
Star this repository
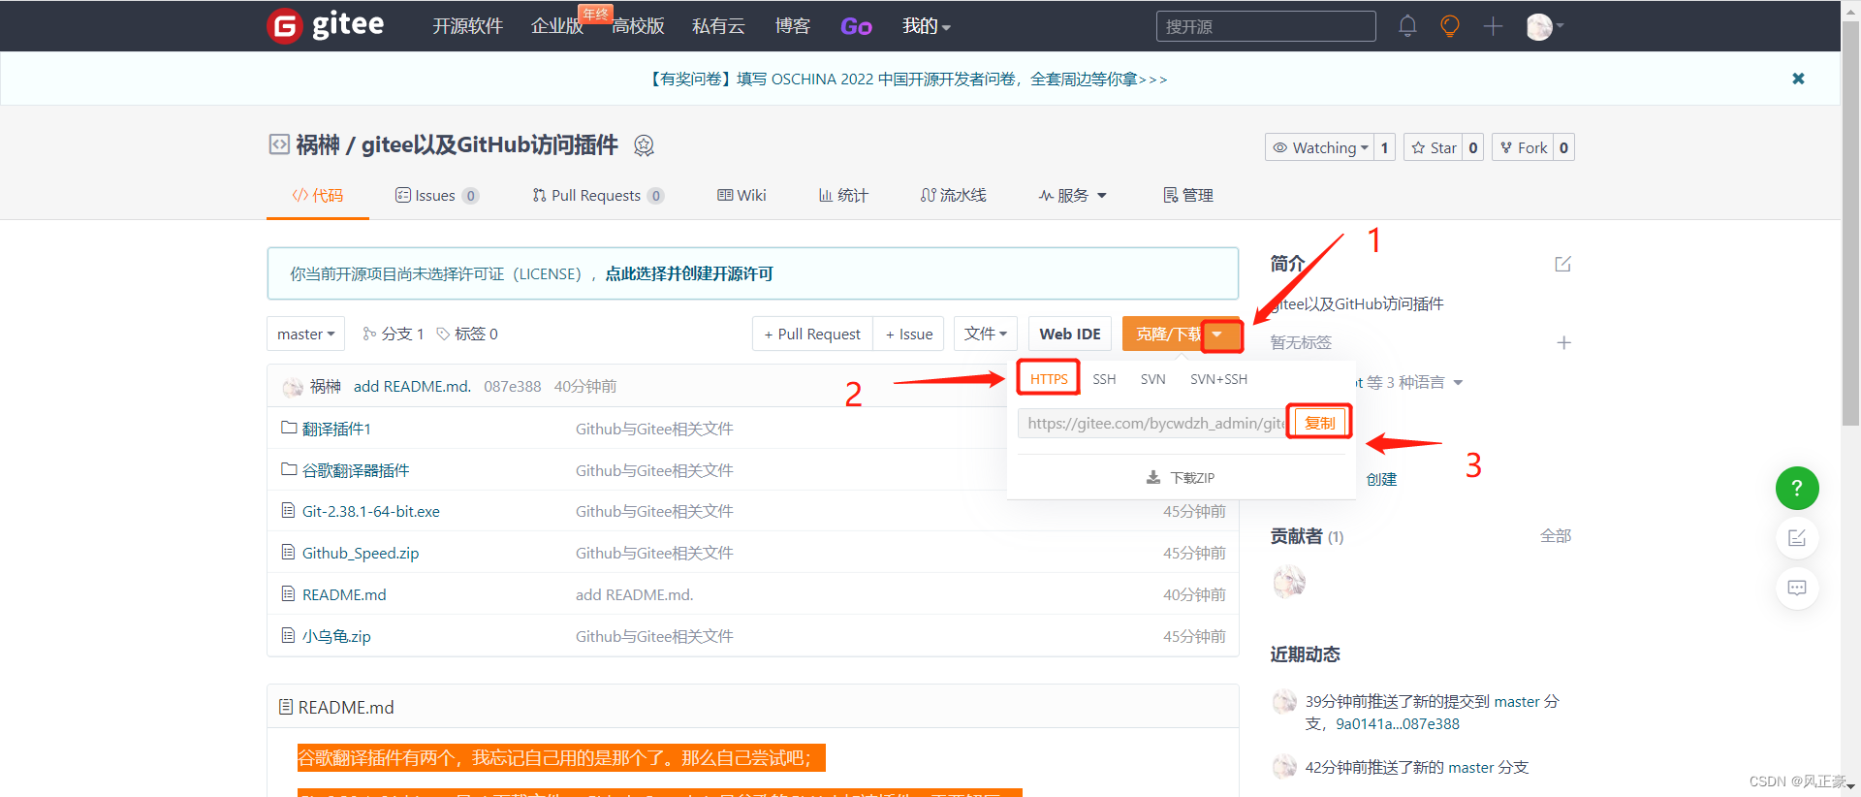pyautogui.click(x=1434, y=147)
